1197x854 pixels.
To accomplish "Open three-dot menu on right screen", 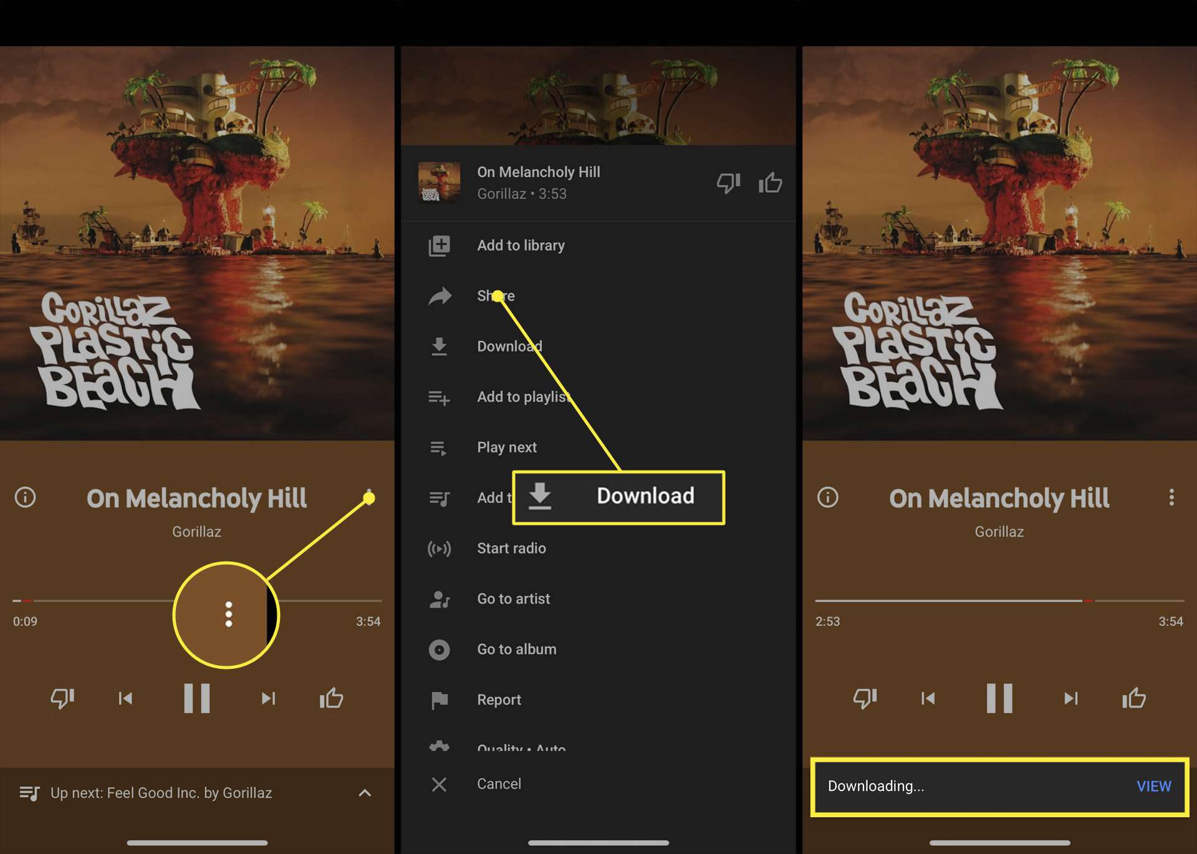I will (1171, 497).
